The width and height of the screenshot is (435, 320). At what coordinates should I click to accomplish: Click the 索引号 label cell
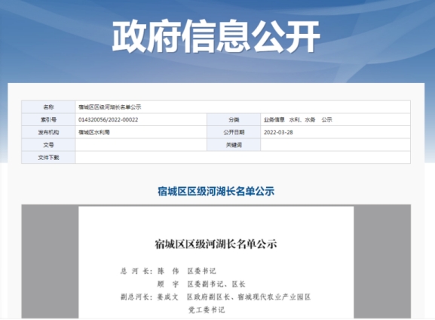point(48,120)
